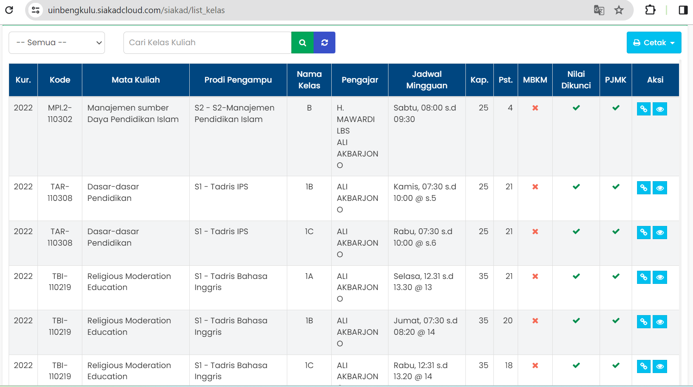Open eye icon for Religious Moderation class 1A
Screen dimensions: 693x387
[660, 277]
